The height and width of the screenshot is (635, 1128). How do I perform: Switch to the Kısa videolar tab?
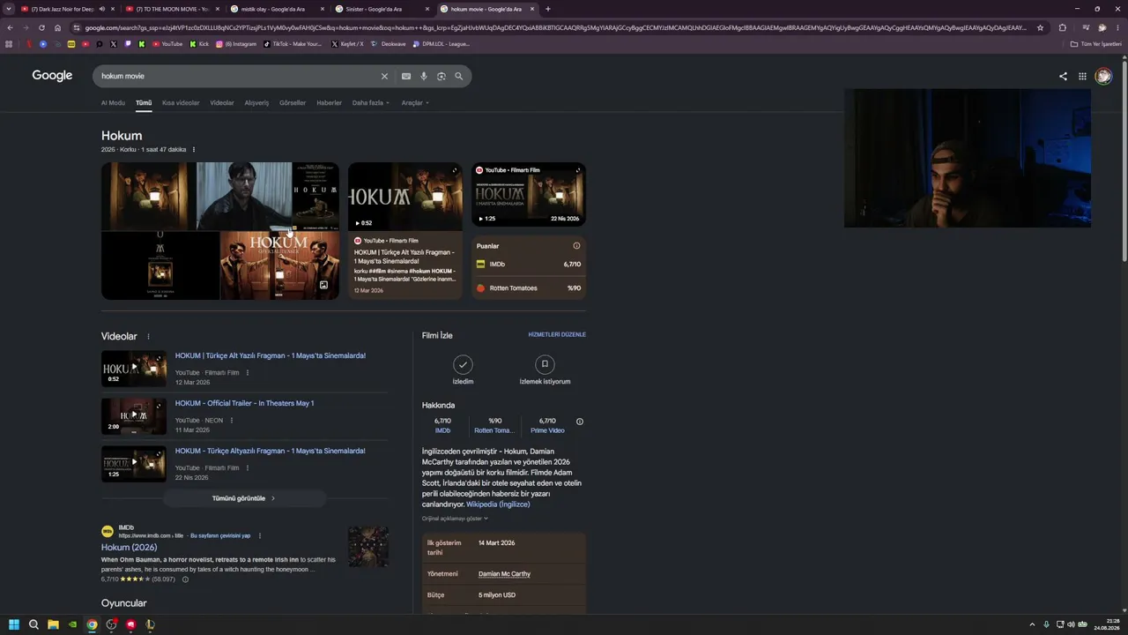181,103
